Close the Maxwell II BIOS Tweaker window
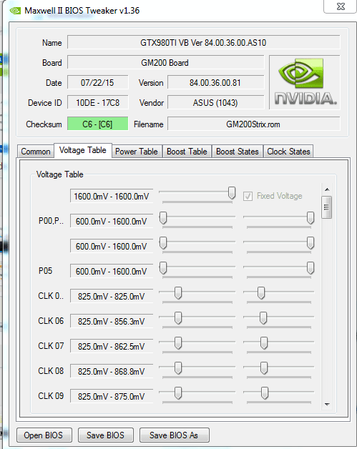Viewport: 357px width, 449px height. [341, 6]
